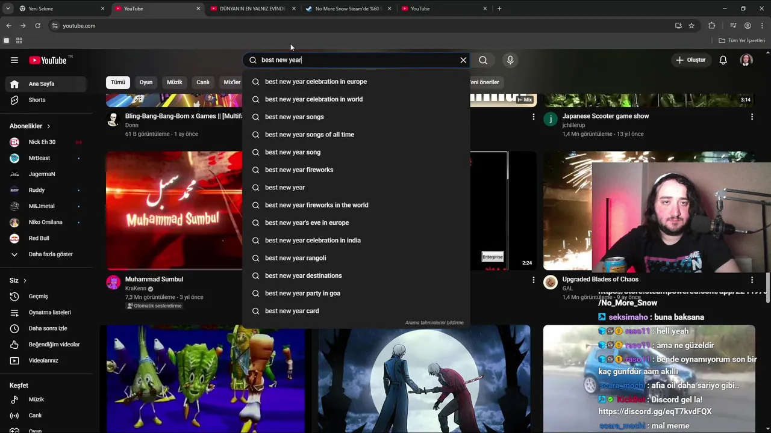Clear the search box text with X
This screenshot has width=771, height=433.
click(x=463, y=60)
